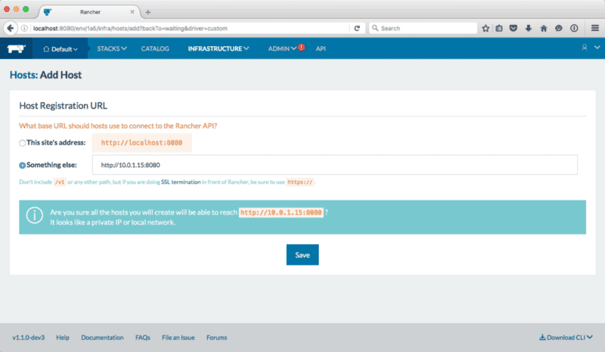Click the user avatar icon in header
The image size is (605, 352).
[x=585, y=48]
